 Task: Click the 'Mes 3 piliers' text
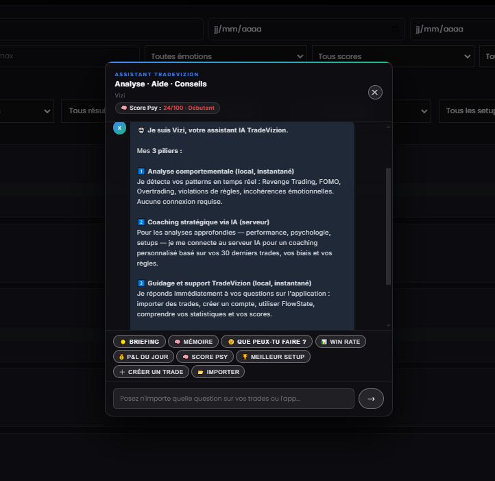tap(160, 151)
